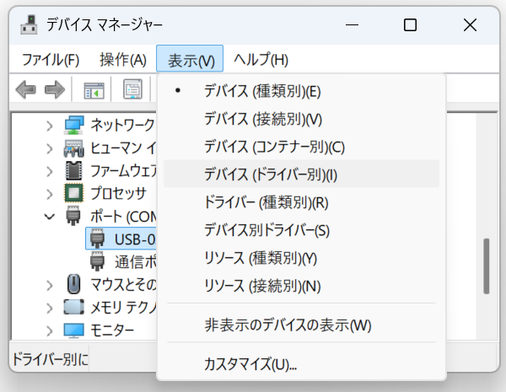Image resolution: width=506 pixels, height=392 pixels.
Task: Maximize the デバイス マネージャー window
Action: pos(410,24)
